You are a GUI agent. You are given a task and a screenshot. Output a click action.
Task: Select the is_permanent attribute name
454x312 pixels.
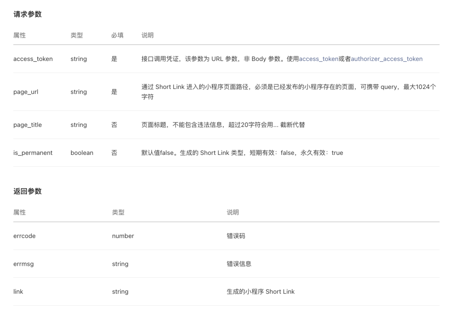[33, 153]
